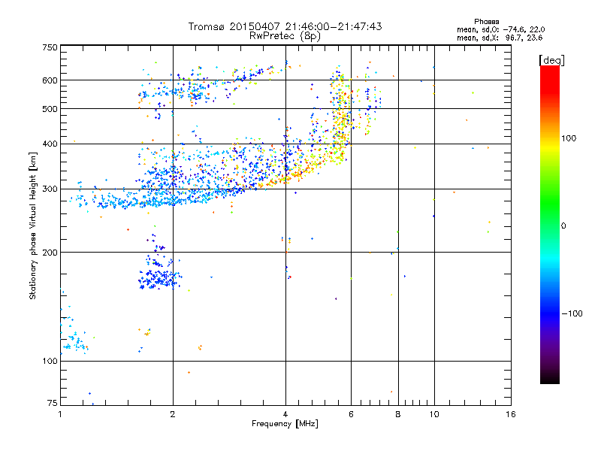Click the y-axis tick label '600'
Viewport: 601px width, 451px height.
[x=50, y=80]
